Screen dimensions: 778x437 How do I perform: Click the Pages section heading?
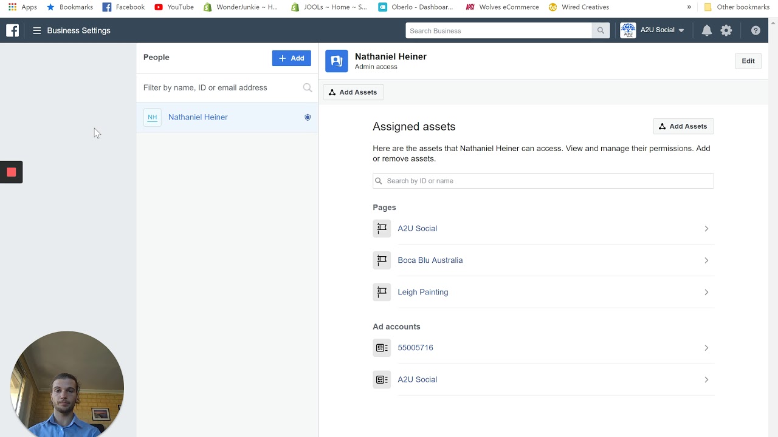coord(384,208)
